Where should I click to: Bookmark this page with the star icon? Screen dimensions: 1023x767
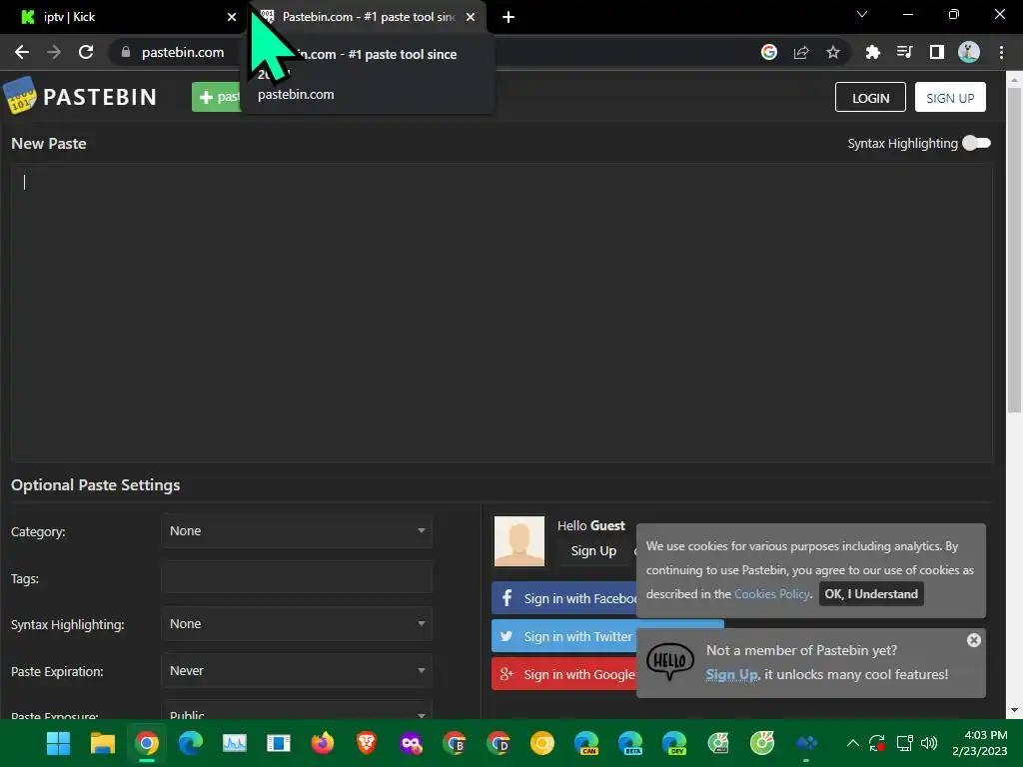pyautogui.click(x=833, y=52)
